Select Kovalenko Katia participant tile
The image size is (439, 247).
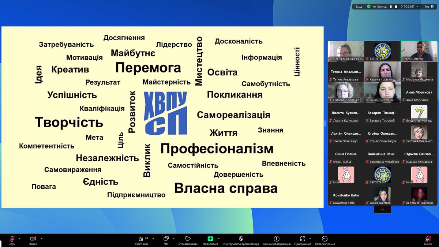coord(346,195)
